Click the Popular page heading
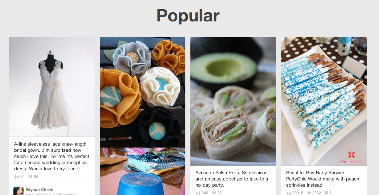The height and width of the screenshot is (195, 379). pos(188,16)
